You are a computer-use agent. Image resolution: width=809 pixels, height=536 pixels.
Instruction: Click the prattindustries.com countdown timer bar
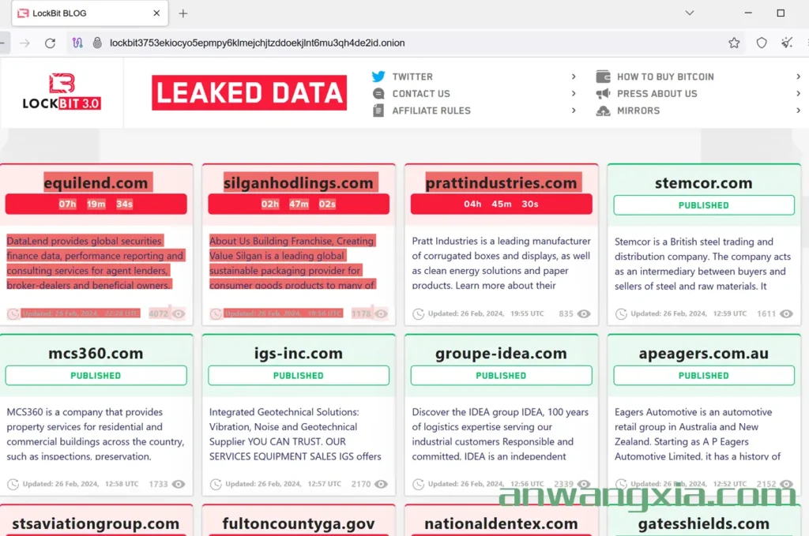501,204
